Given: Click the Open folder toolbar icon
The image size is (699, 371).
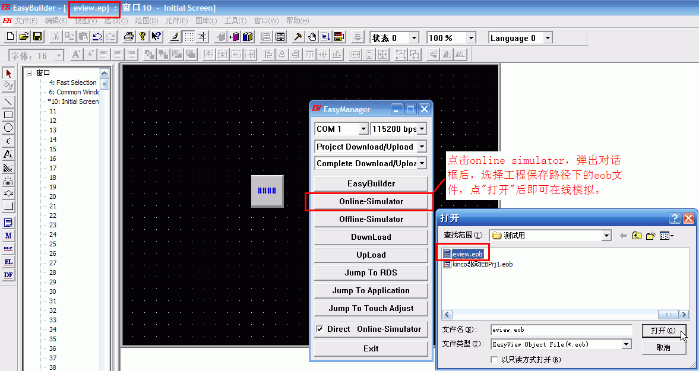Looking at the screenshot, I should coord(24,37).
